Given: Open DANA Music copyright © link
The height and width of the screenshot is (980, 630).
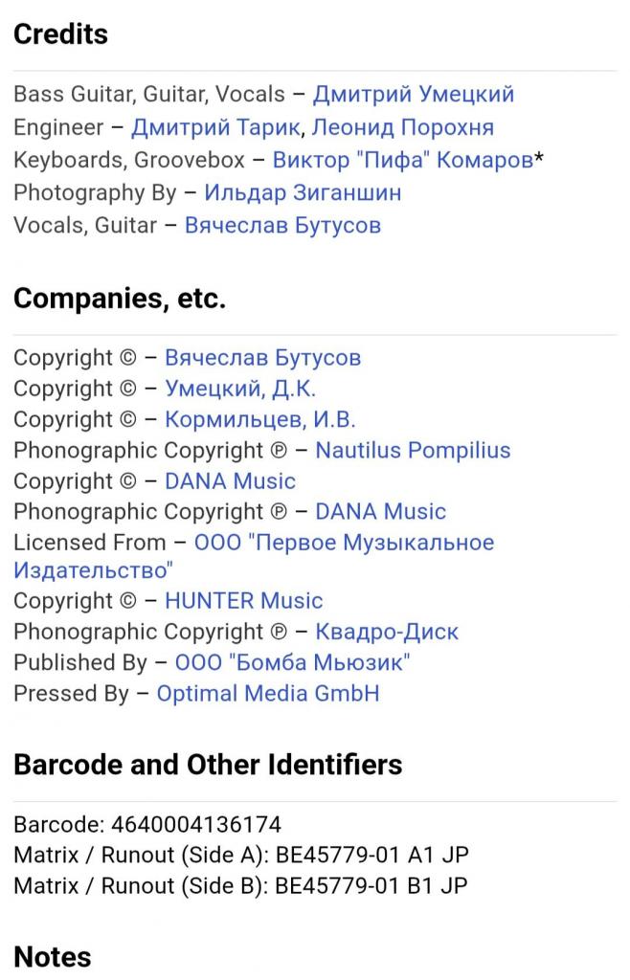Looking at the screenshot, I should tap(230, 481).
